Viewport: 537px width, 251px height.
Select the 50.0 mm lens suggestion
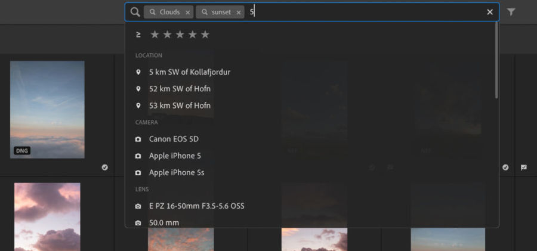click(x=163, y=222)
